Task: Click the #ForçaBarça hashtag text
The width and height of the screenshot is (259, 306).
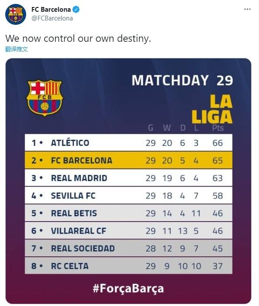Action: click(x=128, y=289)
